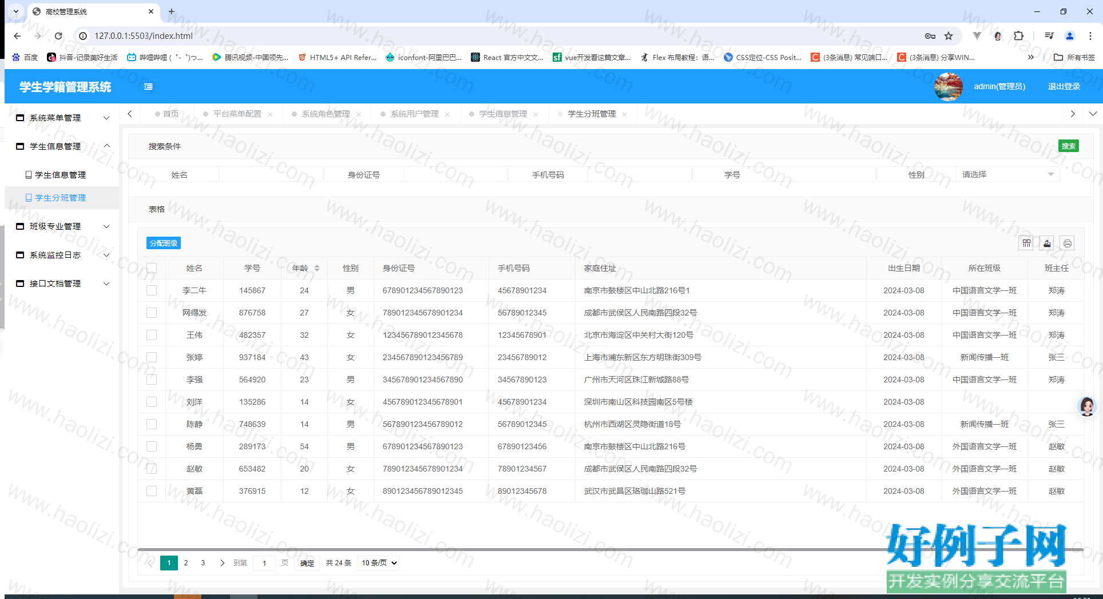This screenshot has height=599, width=1103.
Task: Click the browser address bar URL
Action: (144, 35)
